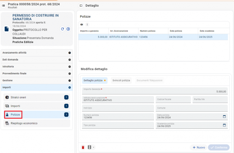This screenshot has width=234, height=153.
Task: Open Riepilogo economico in the sidebar
Action: (x=37, y=123)
